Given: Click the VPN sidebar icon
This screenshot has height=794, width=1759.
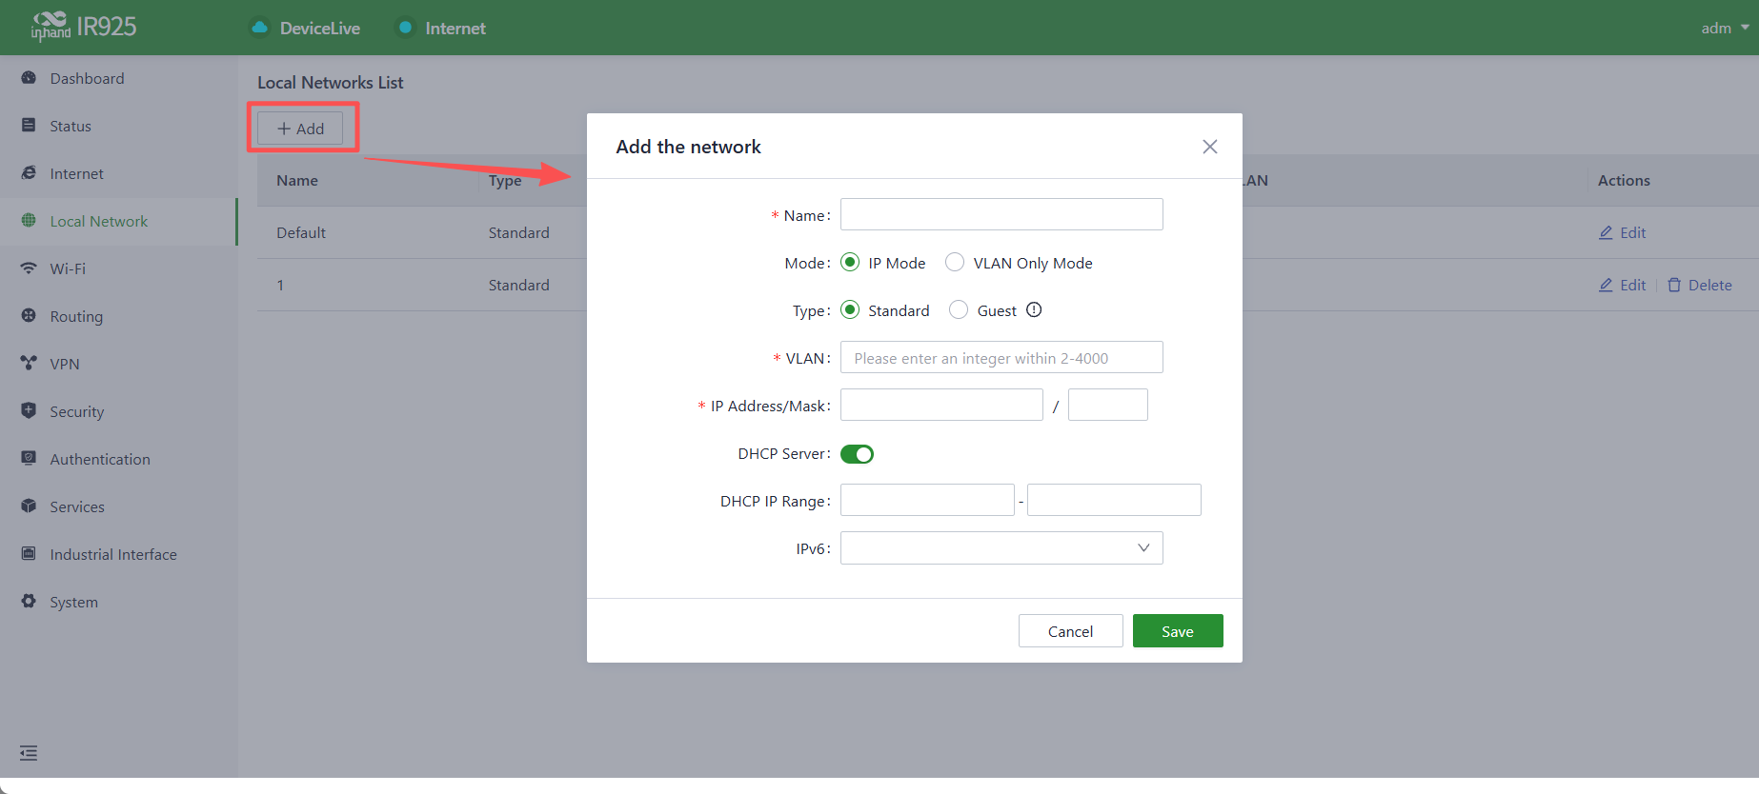Looking at the screenshot, I should pos(29,364).
